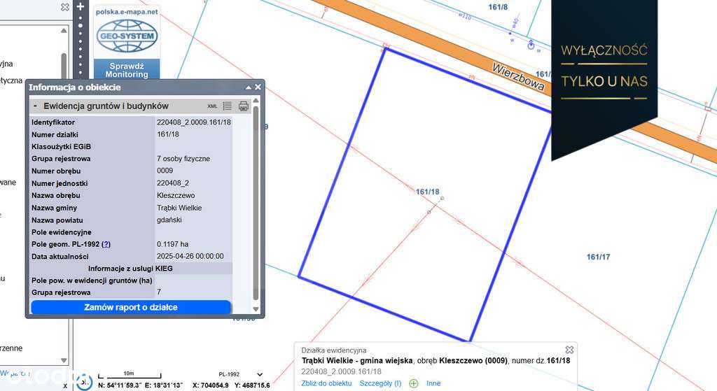The width and height of the screenshot is (717, 391).
Task: Export parcel data as XML
Action: point(212,106)
